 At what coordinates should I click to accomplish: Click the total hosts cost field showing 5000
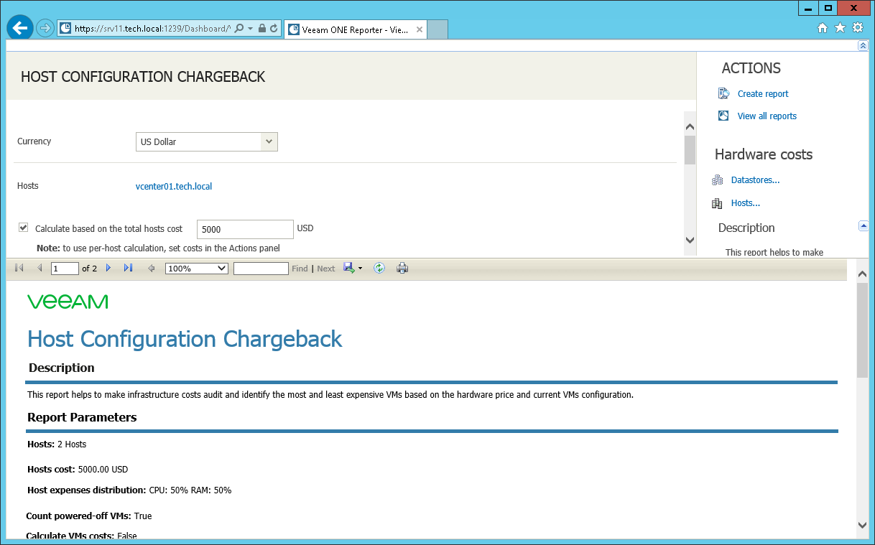245,229
